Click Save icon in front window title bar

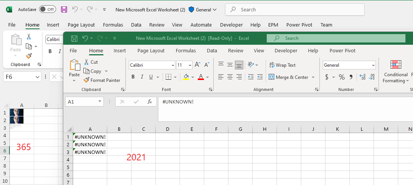point(74,38)
